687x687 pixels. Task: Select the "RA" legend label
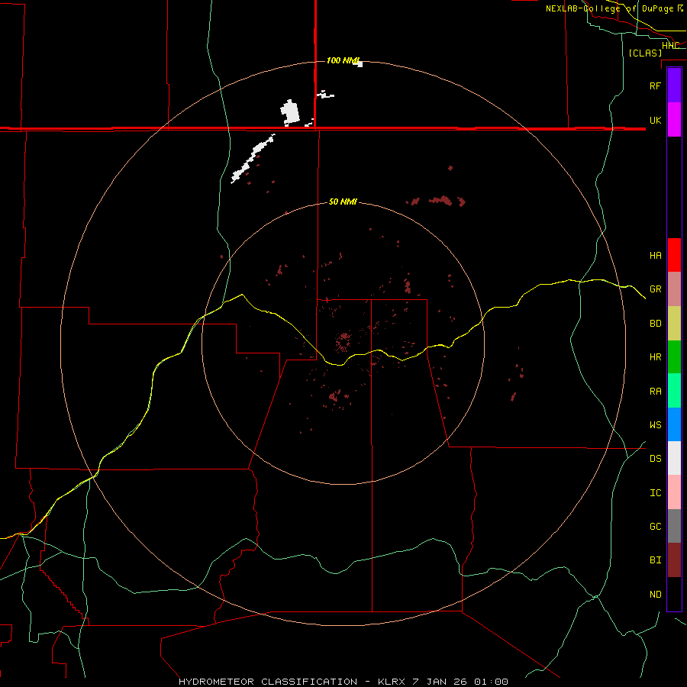[x=655, y=392]
